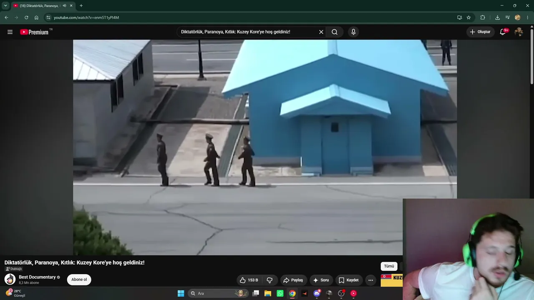Select the Tümü filter chip
Viewport: 534px width, 300px height.
pyautogui.click(x=389, y=266)
